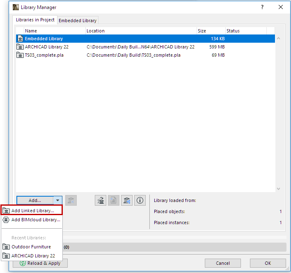Viewport: 291px width, 273px height.
Task: Click the TS03_complete.pla location path
Action: pos(133,55)
